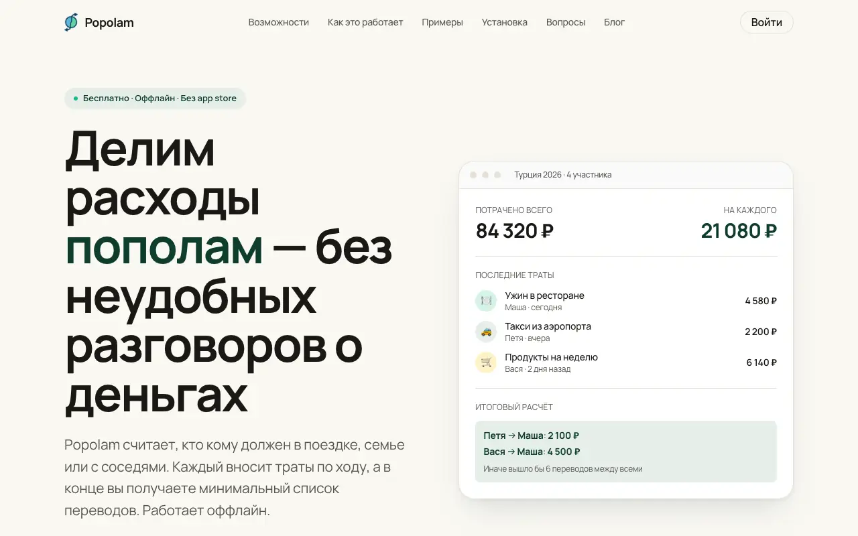Viewport: 858px width, 536px height.
Task: Click the Турция 2026 · 4 участника title
Action: coord(563,175)
